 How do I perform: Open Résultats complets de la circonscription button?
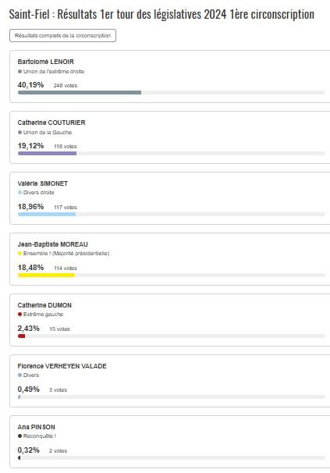click(x=62, y=36)
